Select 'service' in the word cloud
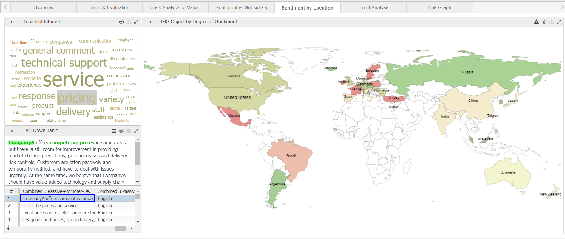This screenshot has width=565, height=239. click(73, 80)
